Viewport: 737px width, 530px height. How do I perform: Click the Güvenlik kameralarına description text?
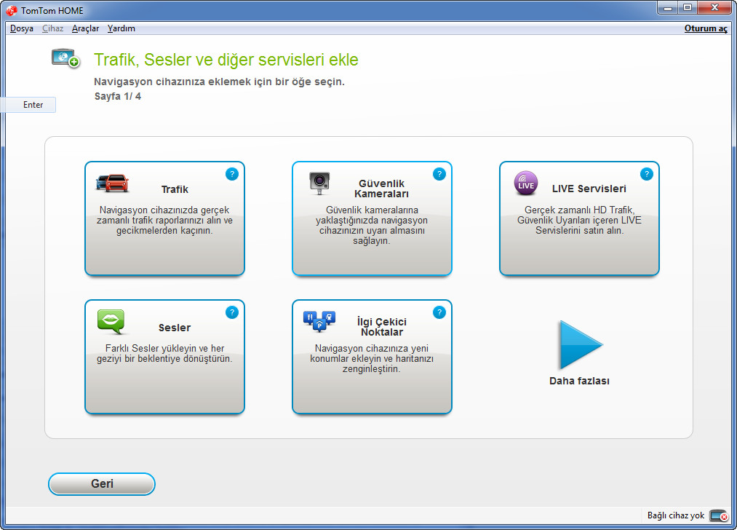pyautogui.click(x=372, y=225)
